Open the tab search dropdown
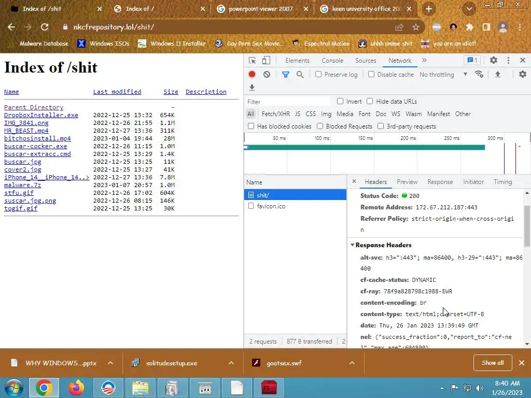Image resolution: width=531 pixels, height=398 pixels. (469, 9)
